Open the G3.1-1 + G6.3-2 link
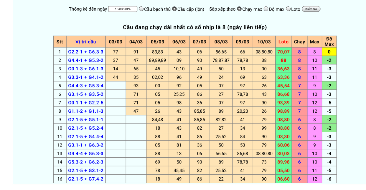The width and height of the screenshot is (366, 190). [x=86, y=145]
